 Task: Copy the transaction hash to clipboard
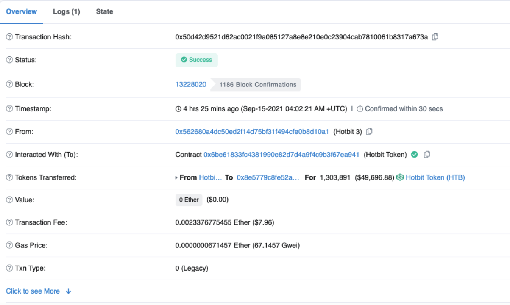click(435, 37)
